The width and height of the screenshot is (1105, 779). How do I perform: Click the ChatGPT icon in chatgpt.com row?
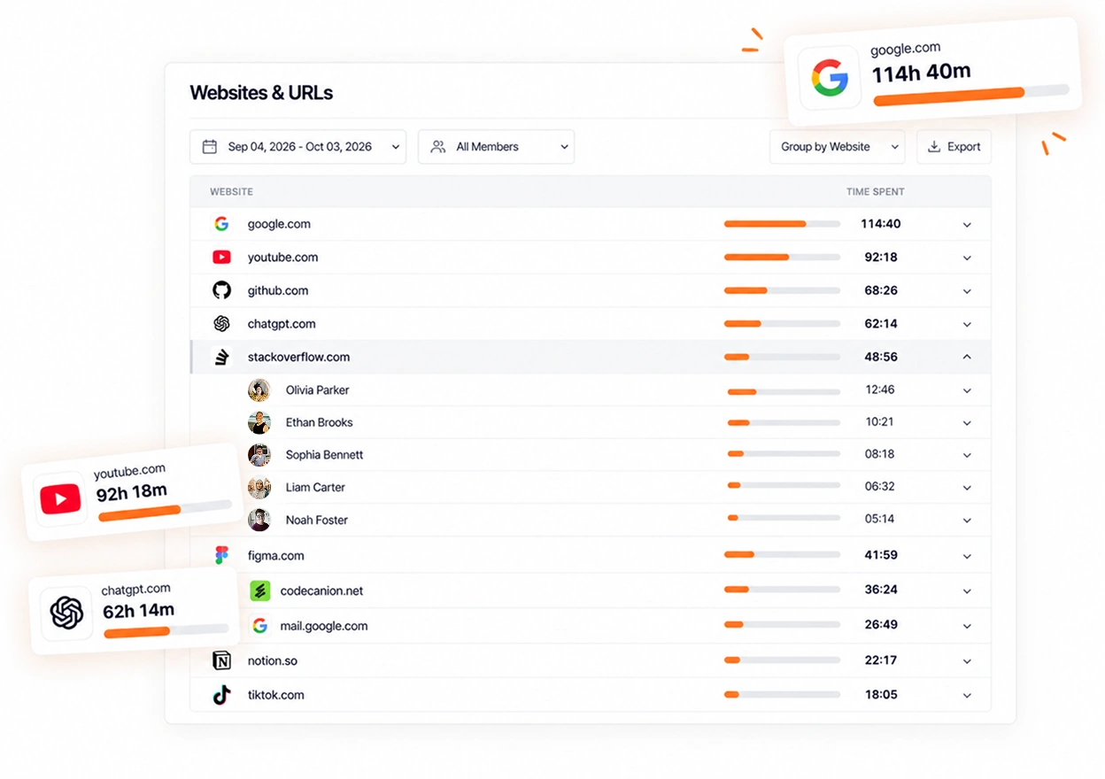[x=221, y=324]
